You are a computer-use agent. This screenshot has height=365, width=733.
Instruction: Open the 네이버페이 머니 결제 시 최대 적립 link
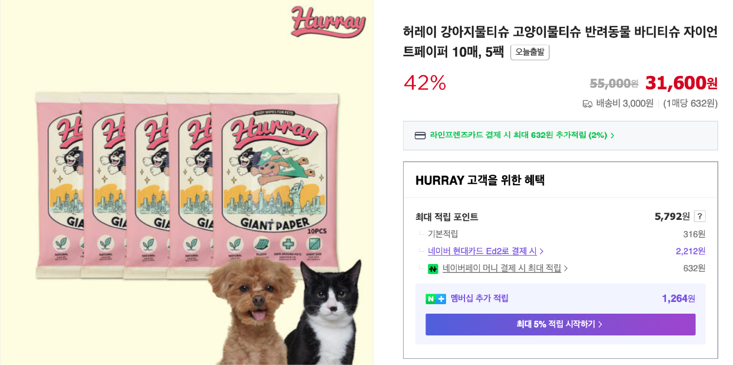(x=502, y=268)
